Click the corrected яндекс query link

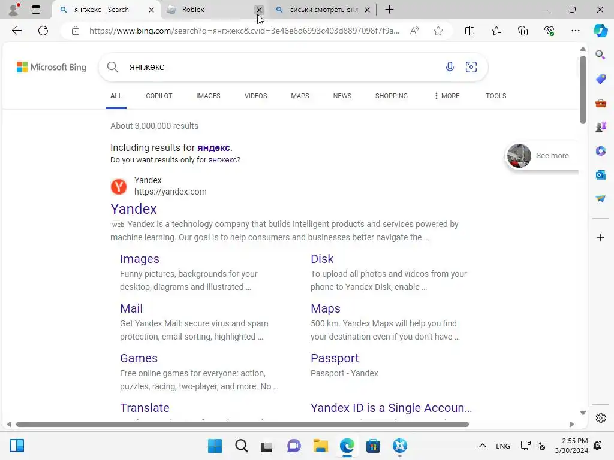coord(213,147)
